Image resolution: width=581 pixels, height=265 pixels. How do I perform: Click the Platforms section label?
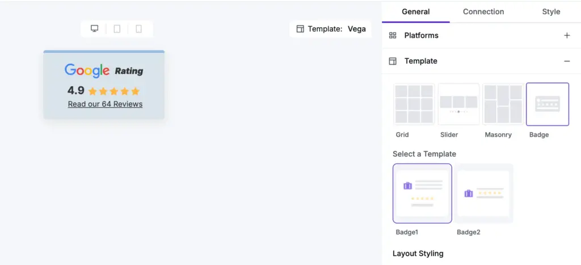pos(422,36)
